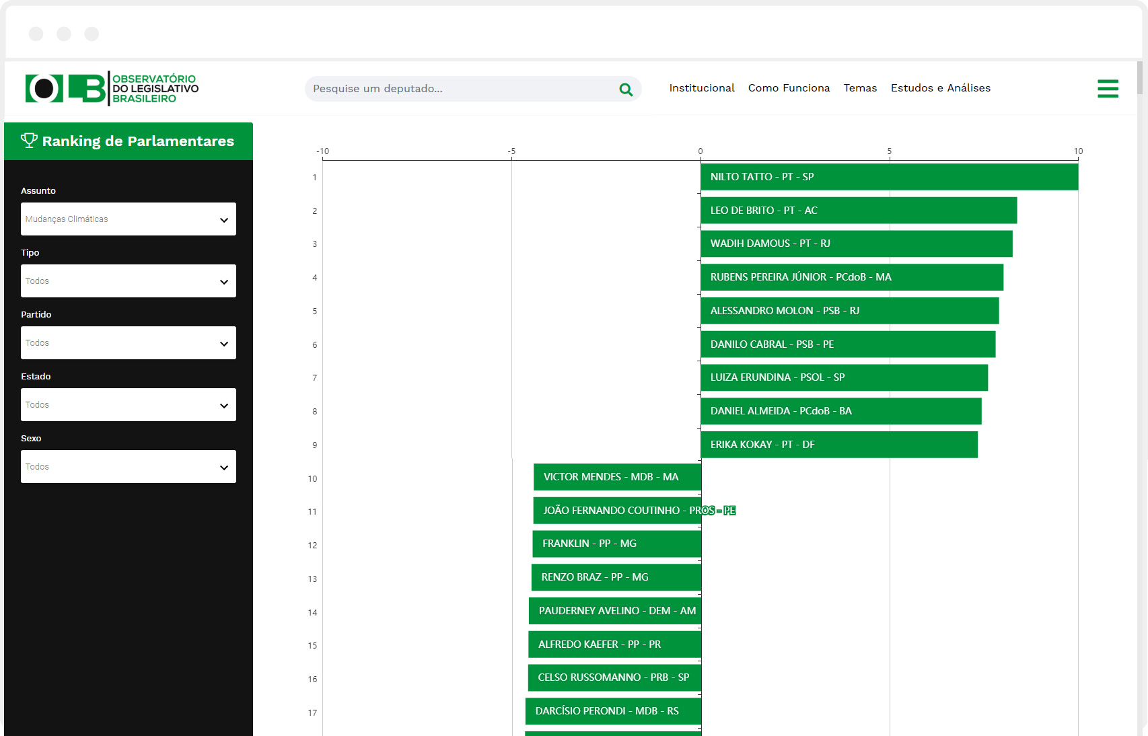This screenshot has height=736, width=1148.
Task: Select Temas in the navigation
Action: click(860, 88)
